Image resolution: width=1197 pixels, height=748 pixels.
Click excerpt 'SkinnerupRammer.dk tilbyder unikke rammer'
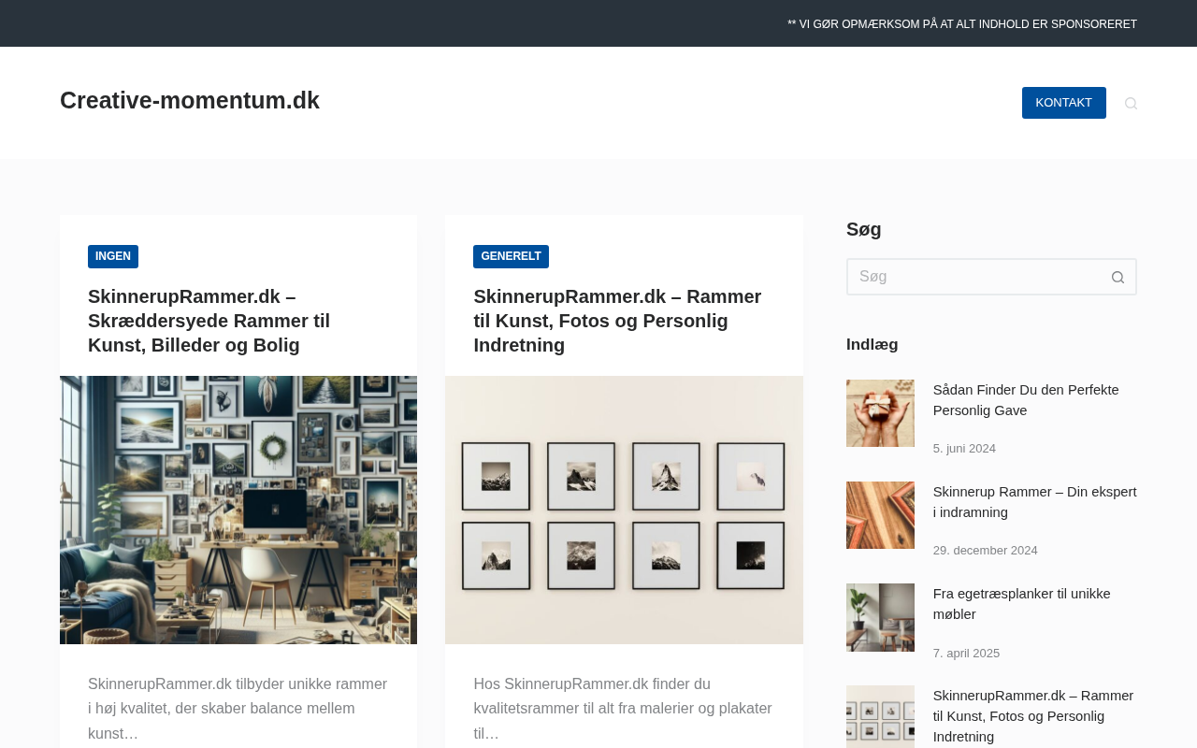tap(238, 709)
